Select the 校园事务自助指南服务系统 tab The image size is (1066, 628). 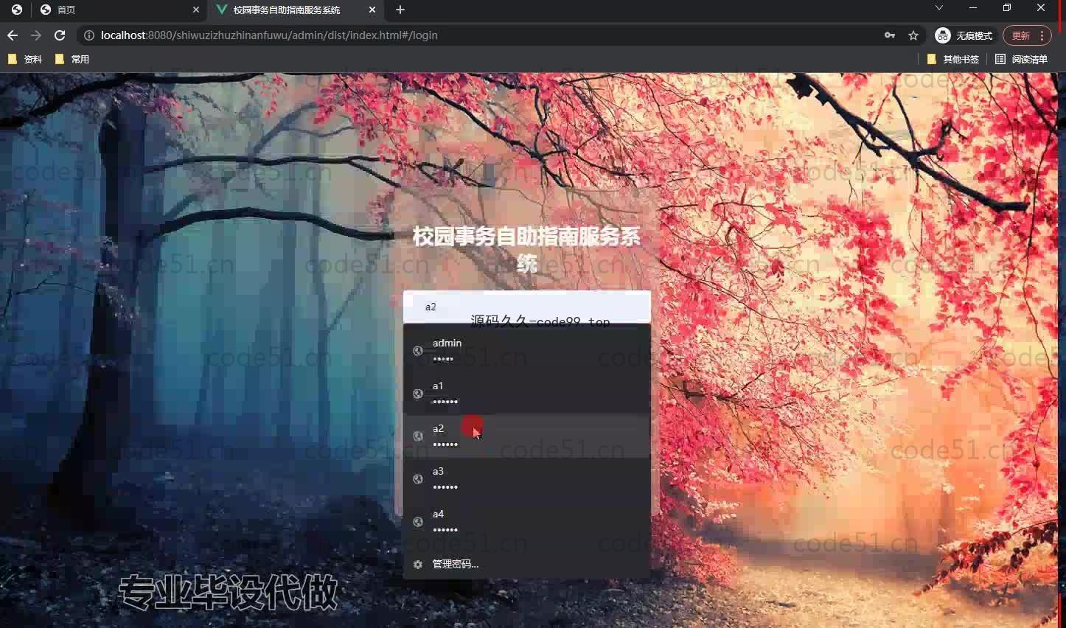coord(296,10)
